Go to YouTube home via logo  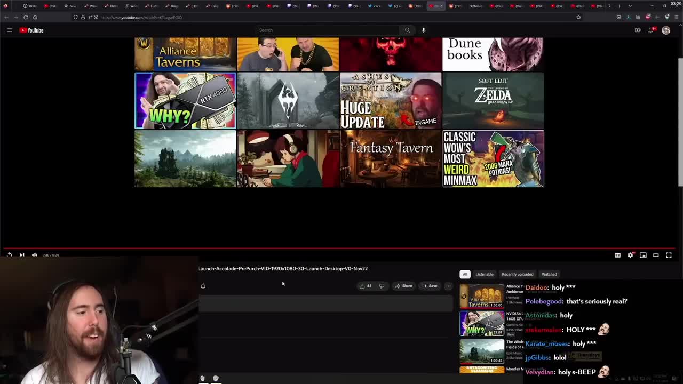pyautogui.click(x=31, y=30)
